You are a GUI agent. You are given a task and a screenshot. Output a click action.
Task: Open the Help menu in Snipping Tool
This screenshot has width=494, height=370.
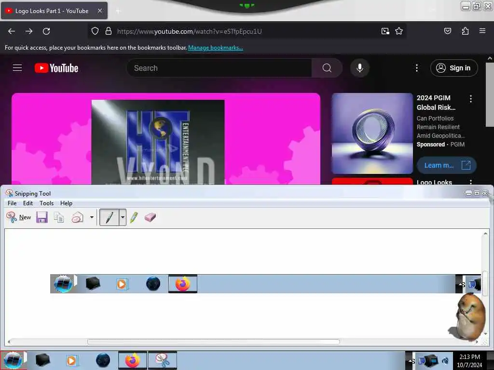66,203
